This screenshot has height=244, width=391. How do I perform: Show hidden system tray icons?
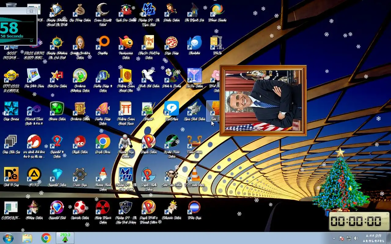pos(334,238)
